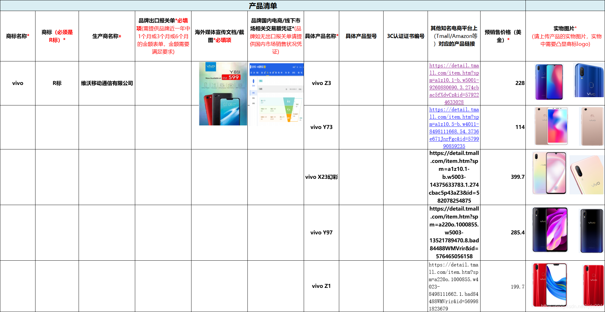605x312 pixels.
Task: Select the vivo Y97 front-view phone image
Action: pyautogui.click(x=550, y=230)
